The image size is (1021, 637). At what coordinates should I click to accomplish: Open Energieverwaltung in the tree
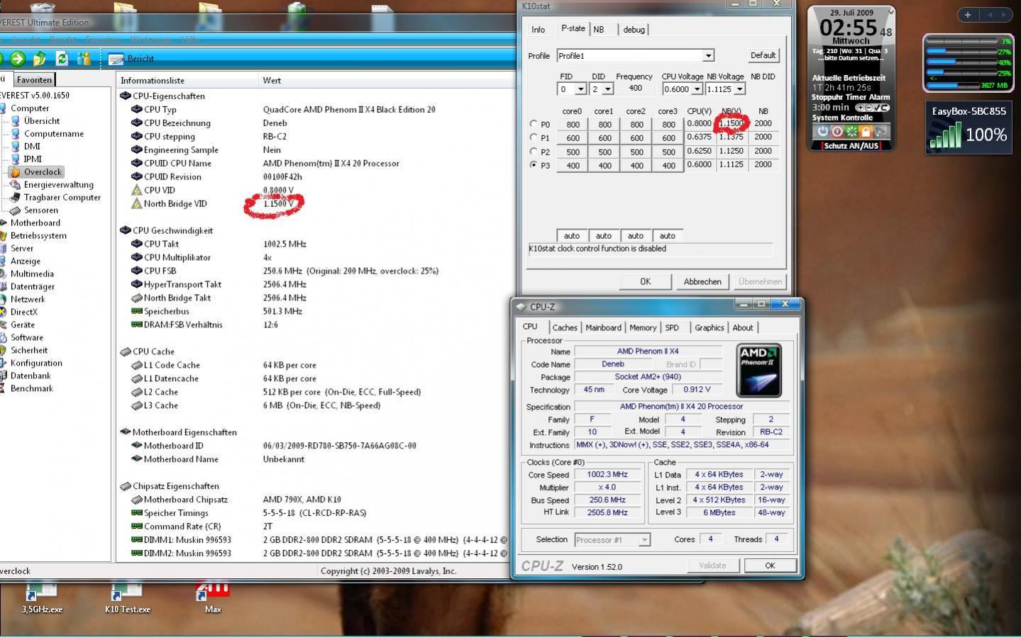pos(59,185)
